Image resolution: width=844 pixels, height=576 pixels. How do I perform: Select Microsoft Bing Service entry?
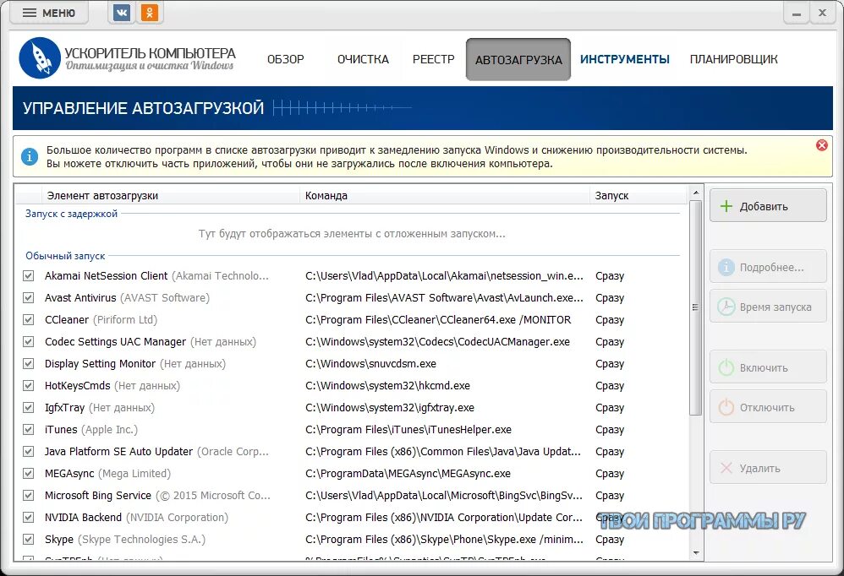[98, 496]
